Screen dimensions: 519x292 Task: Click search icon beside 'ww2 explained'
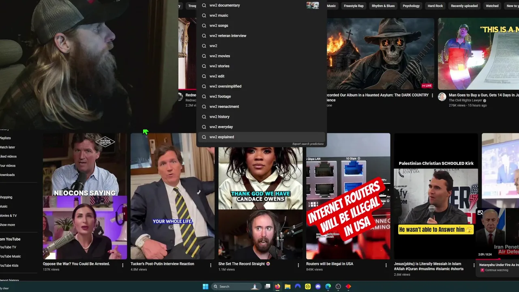[204, 137]
